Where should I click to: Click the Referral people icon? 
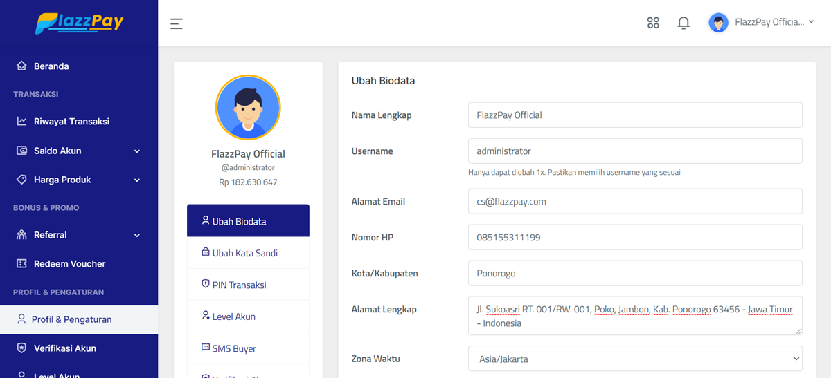click(x=21, y=235)
